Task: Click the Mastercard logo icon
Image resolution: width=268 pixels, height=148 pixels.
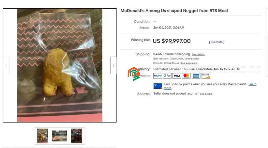Action: click(x=186, y=76)
